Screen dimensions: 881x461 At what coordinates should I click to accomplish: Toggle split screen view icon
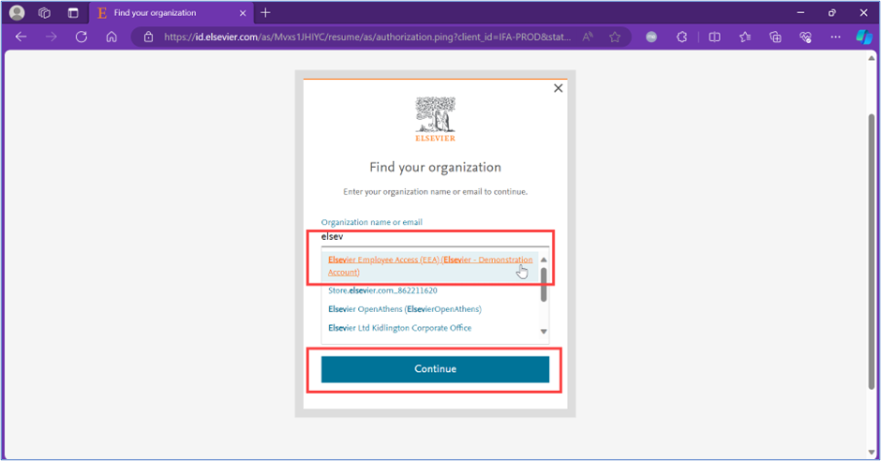coord(714,37)
